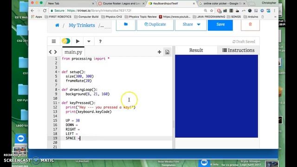Click the Christopher profile button
The height and width of the screenshot is (167, 297).
[269, 3]
